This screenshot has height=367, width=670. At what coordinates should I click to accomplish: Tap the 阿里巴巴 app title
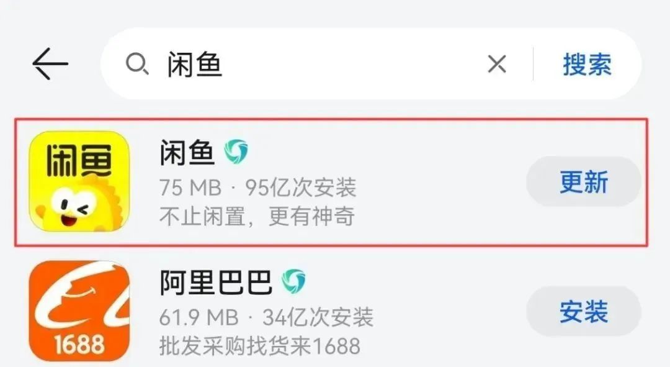click(x=216, y=283)
